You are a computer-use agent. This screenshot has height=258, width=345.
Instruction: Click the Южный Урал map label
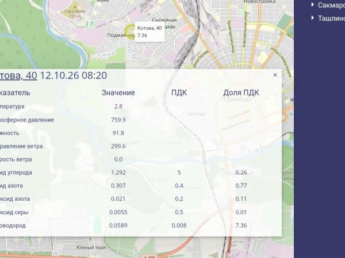coord(91,248)
